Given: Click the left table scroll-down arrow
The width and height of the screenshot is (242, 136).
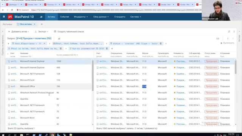Looking at the screenshot, I should 93,124.
